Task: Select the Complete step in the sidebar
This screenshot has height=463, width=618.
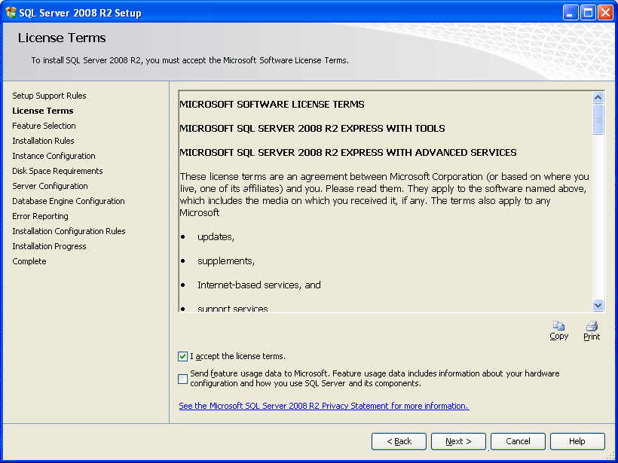Action: click(x=29, y=261)
